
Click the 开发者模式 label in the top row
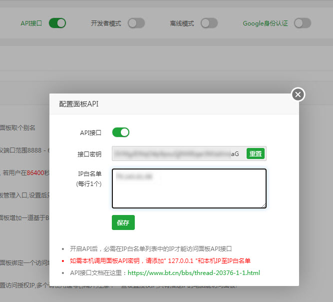tap(106, 23)
